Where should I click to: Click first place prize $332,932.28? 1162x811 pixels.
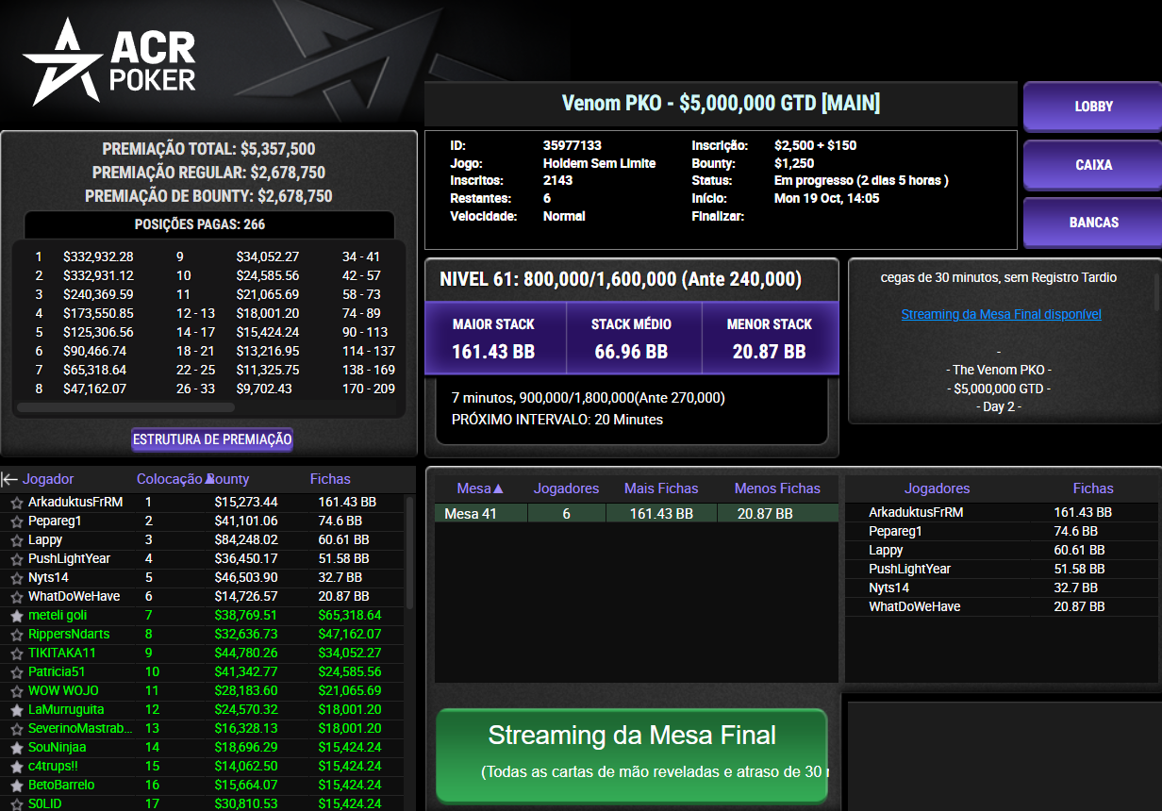click(x=98, y=257)
